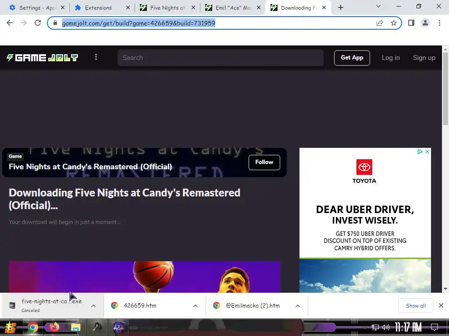This screenshot has width=449, height=336.
Task: Expand options for the canceled exe download
Action: 93,306
